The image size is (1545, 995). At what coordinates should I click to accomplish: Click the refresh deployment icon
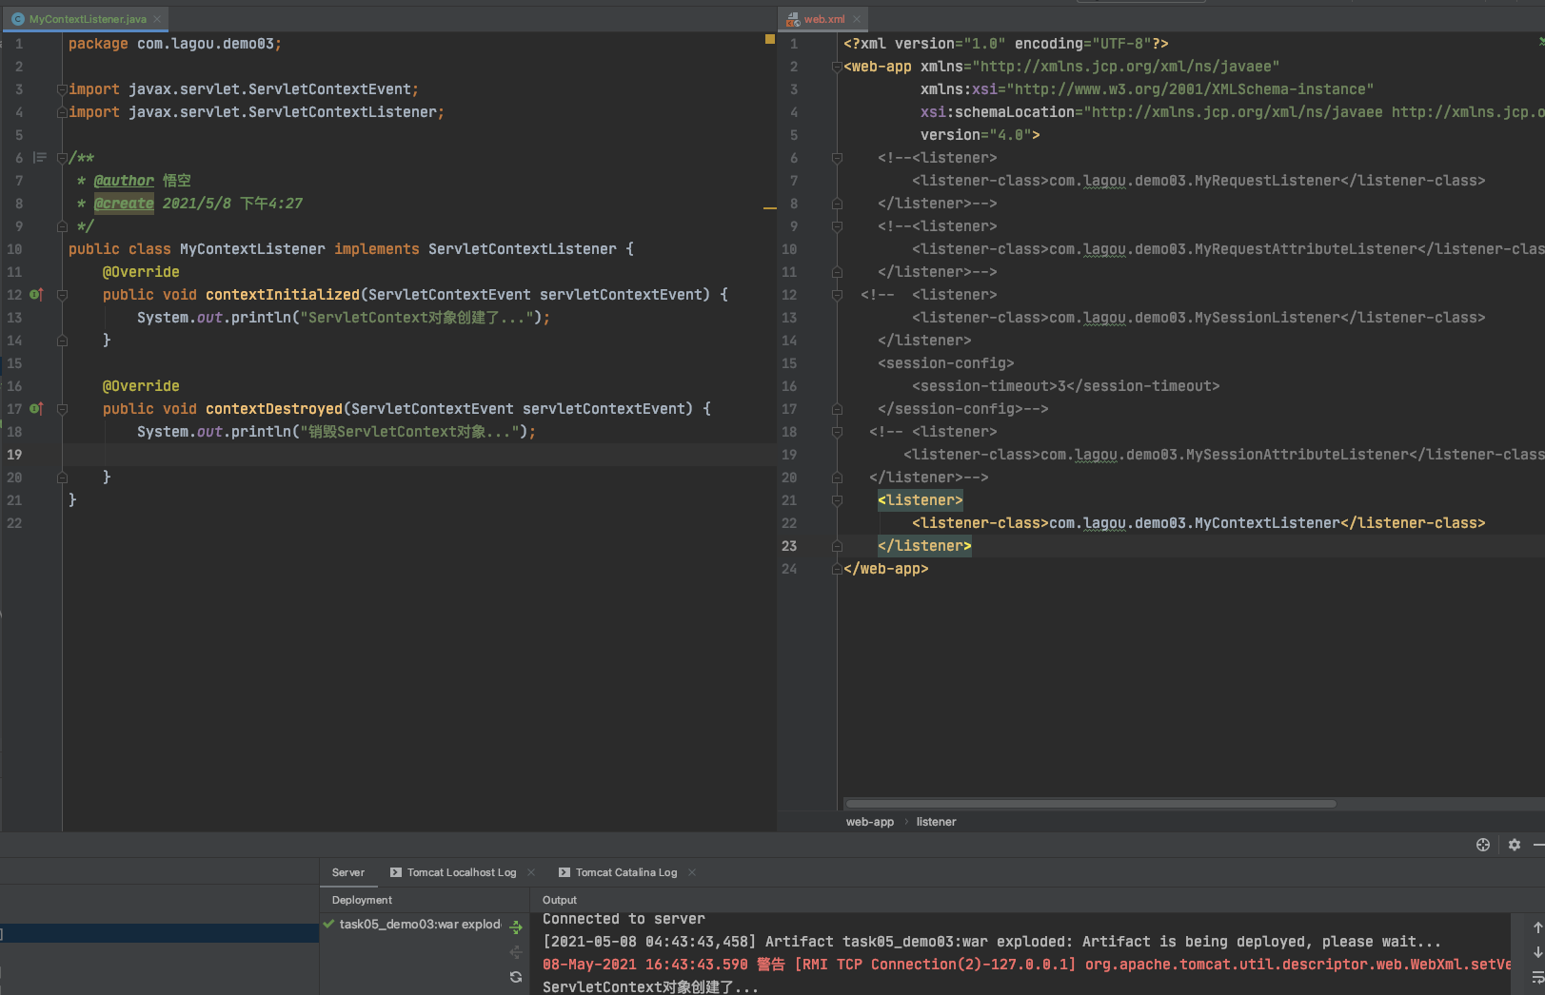pos(516,977)
